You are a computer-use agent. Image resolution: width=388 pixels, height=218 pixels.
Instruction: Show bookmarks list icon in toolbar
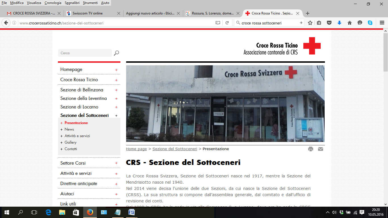pos(319,23)
